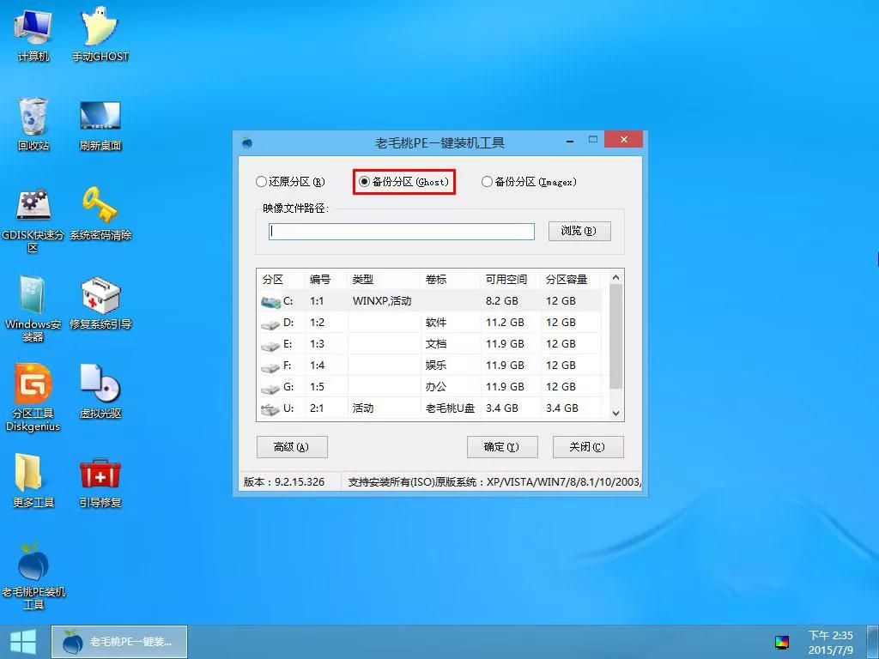The image size is (879, 659).
Task: Click the image file path field
Action: (401, 232)
